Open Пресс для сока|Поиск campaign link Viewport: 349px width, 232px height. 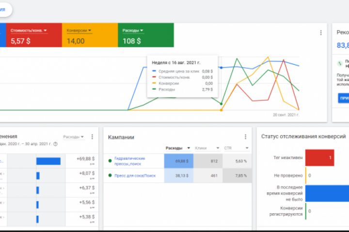[135, 175]
